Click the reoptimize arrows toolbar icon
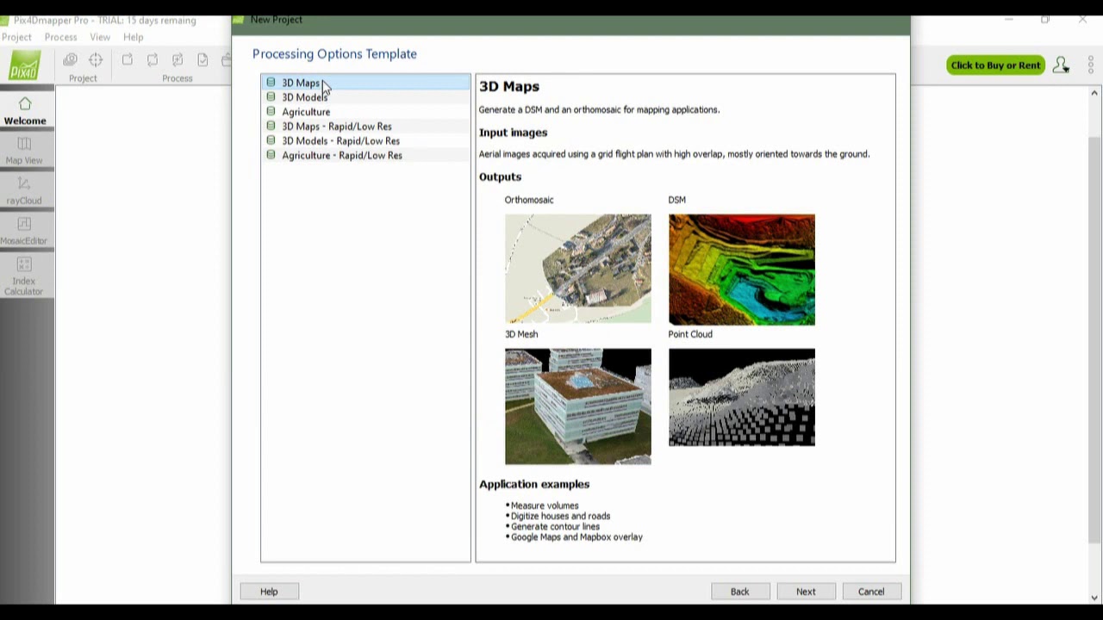Viewport: 1103px width, 620px height. pos(152,59)
